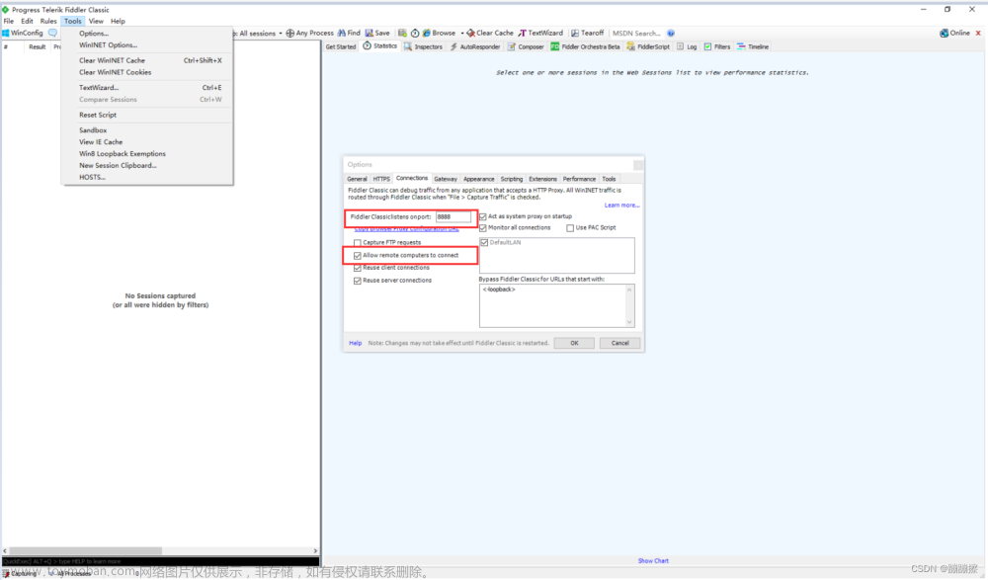Click the Composer pencil icon
988x580 pixels.
tap(511, 46)
